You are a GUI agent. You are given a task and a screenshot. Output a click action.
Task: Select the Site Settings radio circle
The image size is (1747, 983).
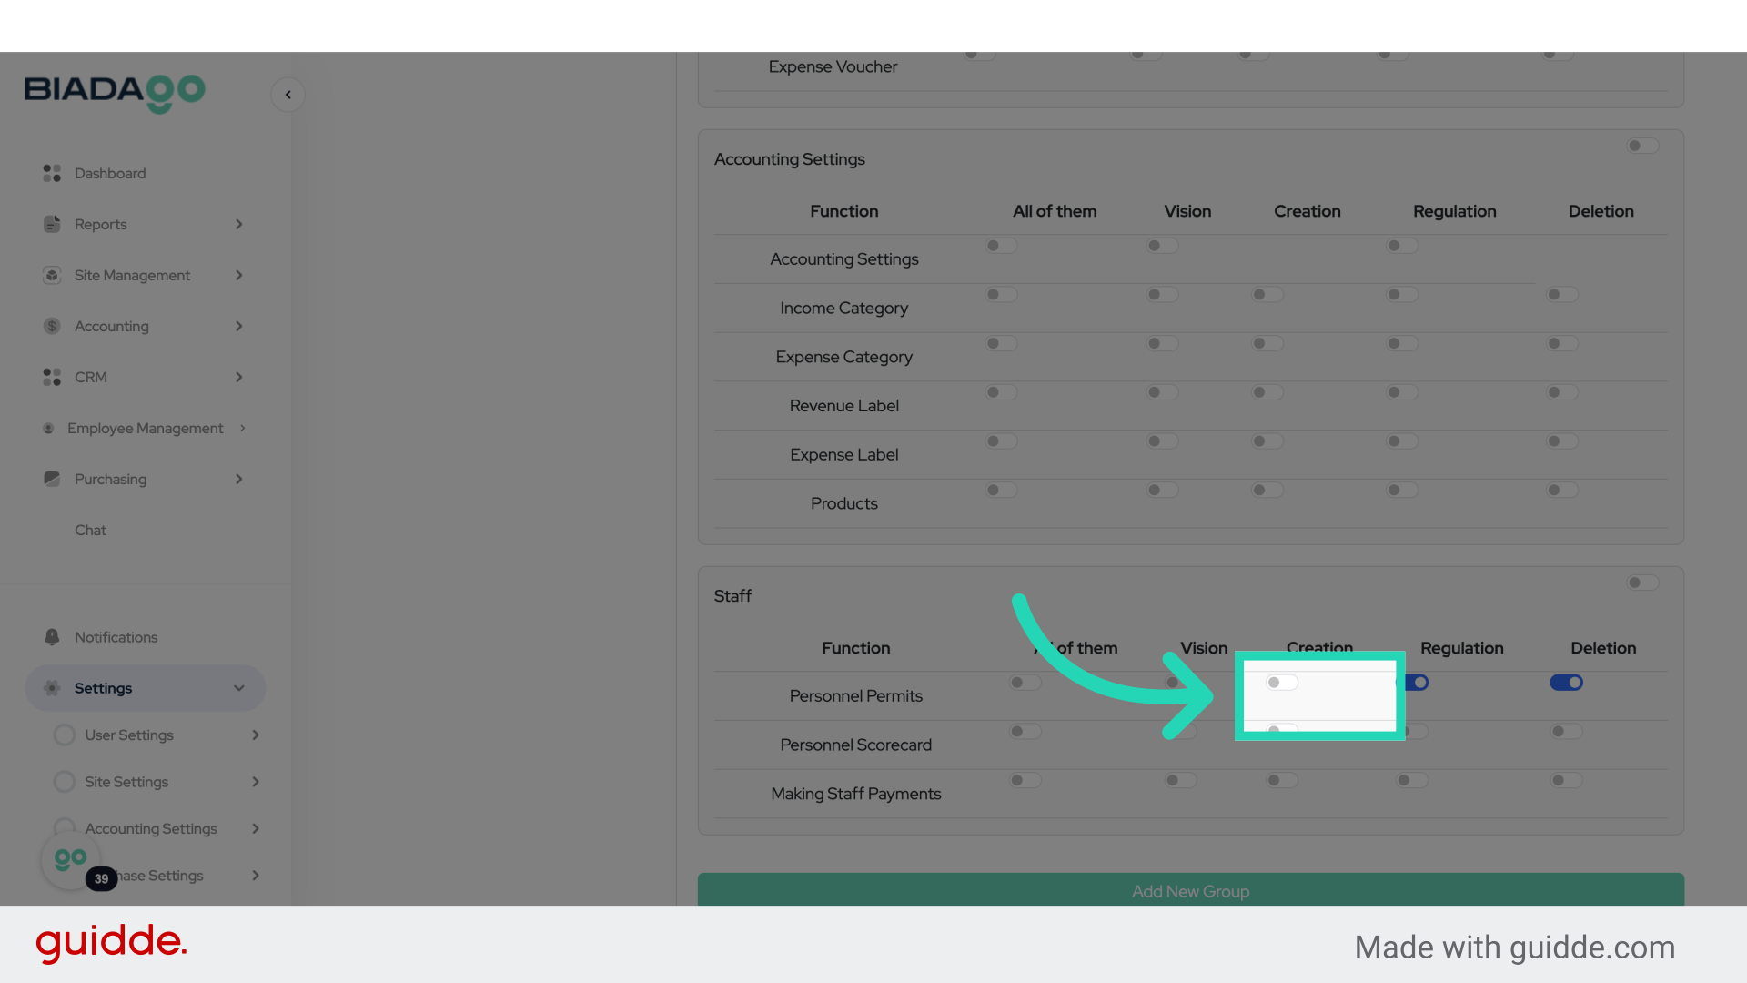64,782
